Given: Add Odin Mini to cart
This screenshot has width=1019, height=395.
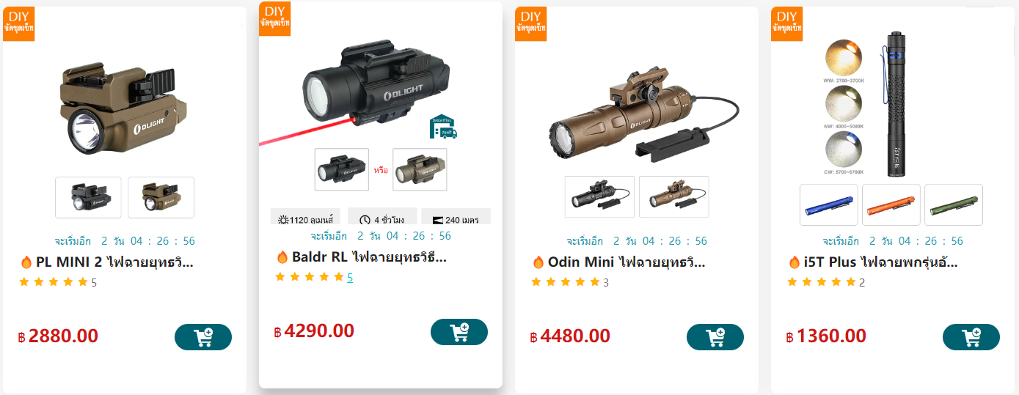Looking at the screenshot, I should pyautogui.click(x=715, y=337).
